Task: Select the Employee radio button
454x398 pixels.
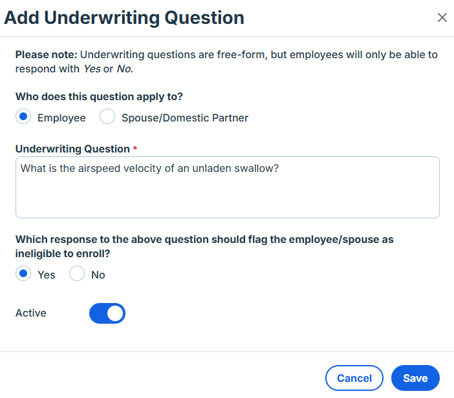Action: pos(23,118)
